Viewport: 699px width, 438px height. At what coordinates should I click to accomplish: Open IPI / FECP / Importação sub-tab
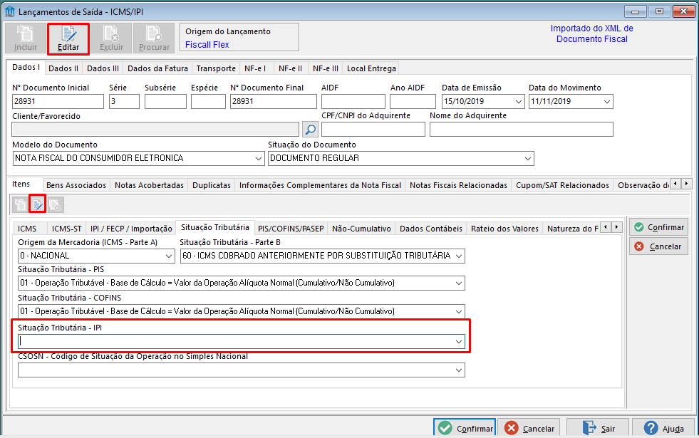point(131,229)
